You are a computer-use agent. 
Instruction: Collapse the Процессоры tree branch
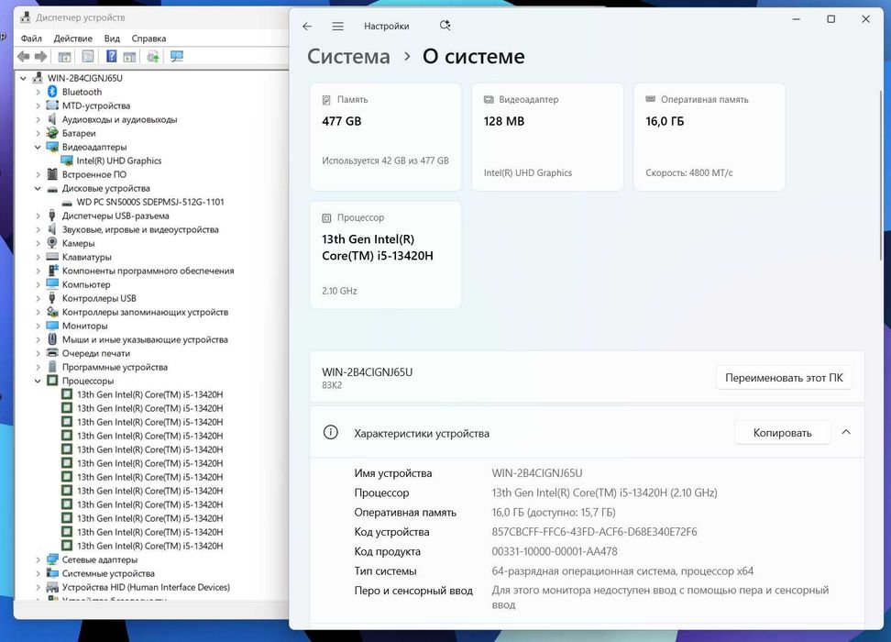(38, 381)
